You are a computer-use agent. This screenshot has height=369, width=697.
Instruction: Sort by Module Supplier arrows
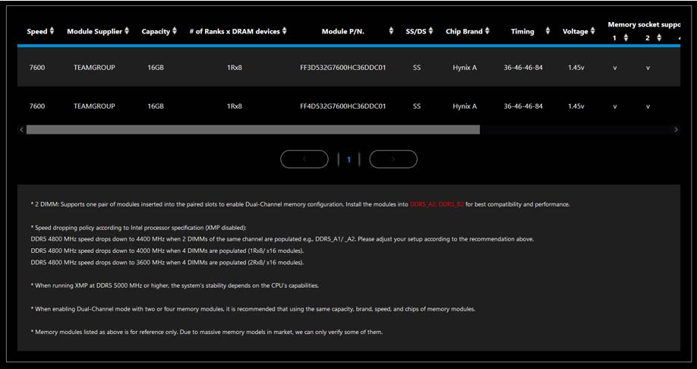pos(127,31)
